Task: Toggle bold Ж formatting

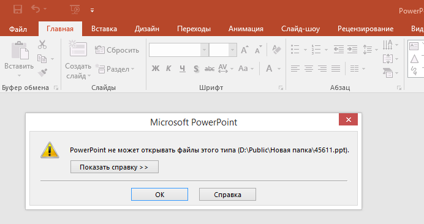Action: (x=156, y=69)
